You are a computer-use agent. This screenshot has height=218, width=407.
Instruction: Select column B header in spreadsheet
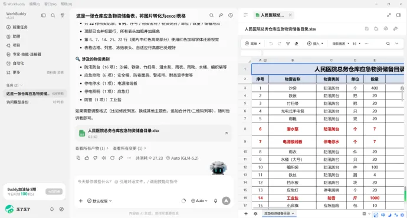click(x=293, y=60)
